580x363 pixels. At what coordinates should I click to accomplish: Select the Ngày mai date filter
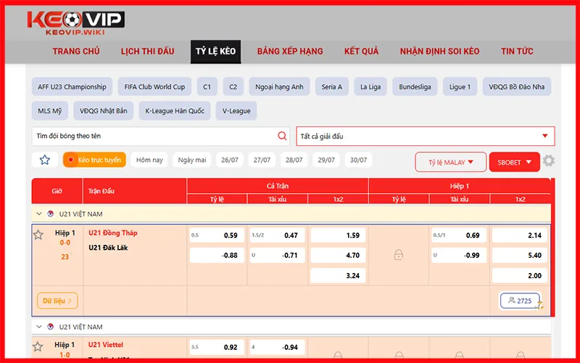pos(192,160)
